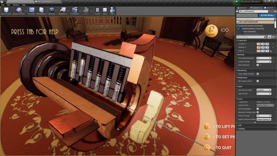Expand the Cooking section

tap(237, 129)
